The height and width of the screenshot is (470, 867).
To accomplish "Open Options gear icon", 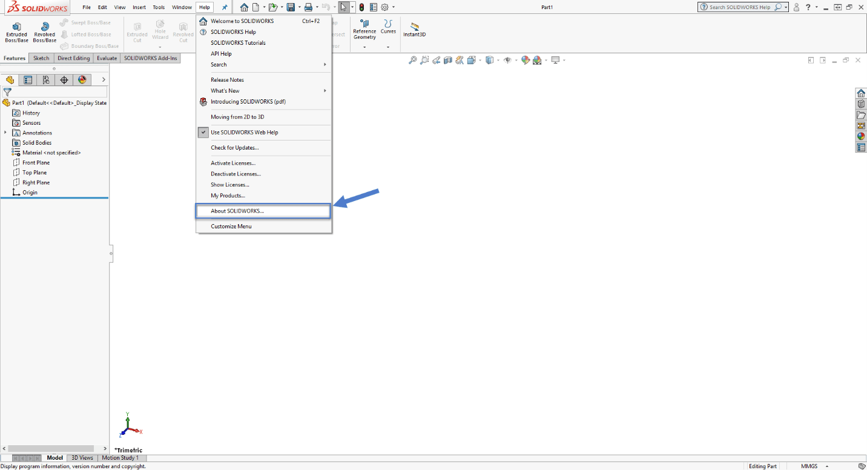I will pos(384,7).
